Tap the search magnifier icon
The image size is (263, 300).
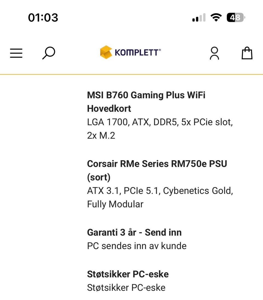49,53
